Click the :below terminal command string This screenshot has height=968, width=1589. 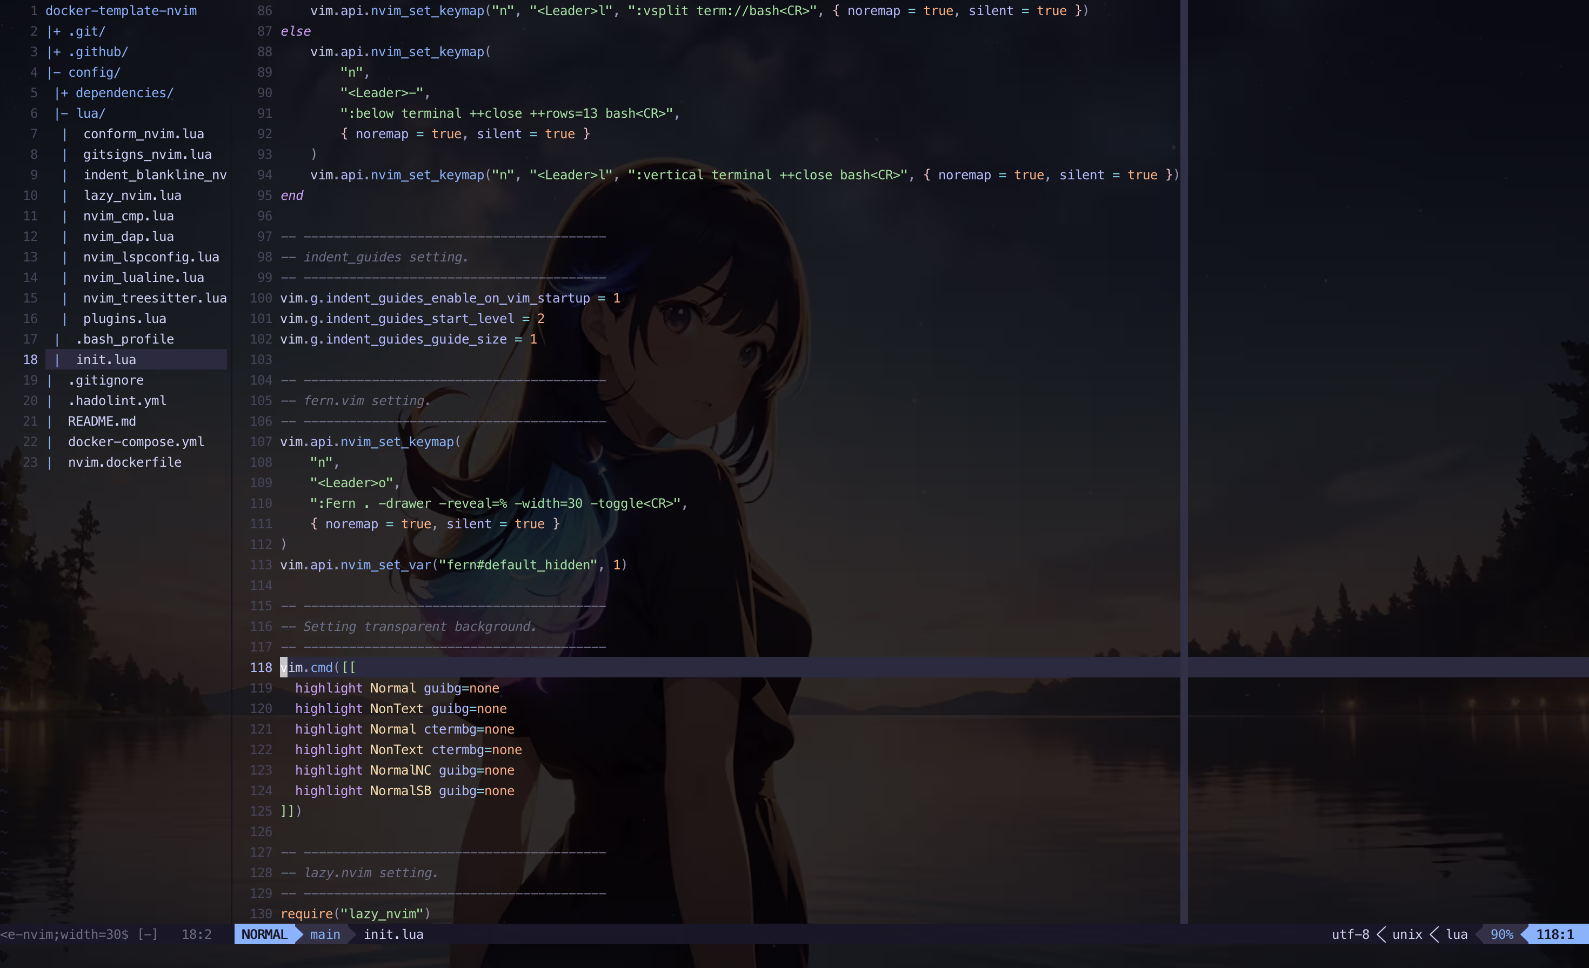(507, 113)
